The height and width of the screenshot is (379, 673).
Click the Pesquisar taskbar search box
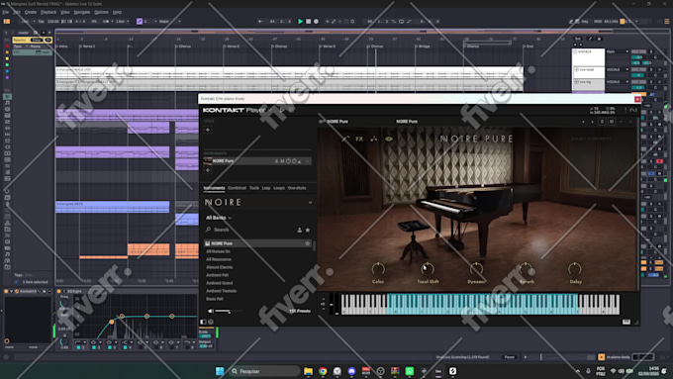coord(264,371)
